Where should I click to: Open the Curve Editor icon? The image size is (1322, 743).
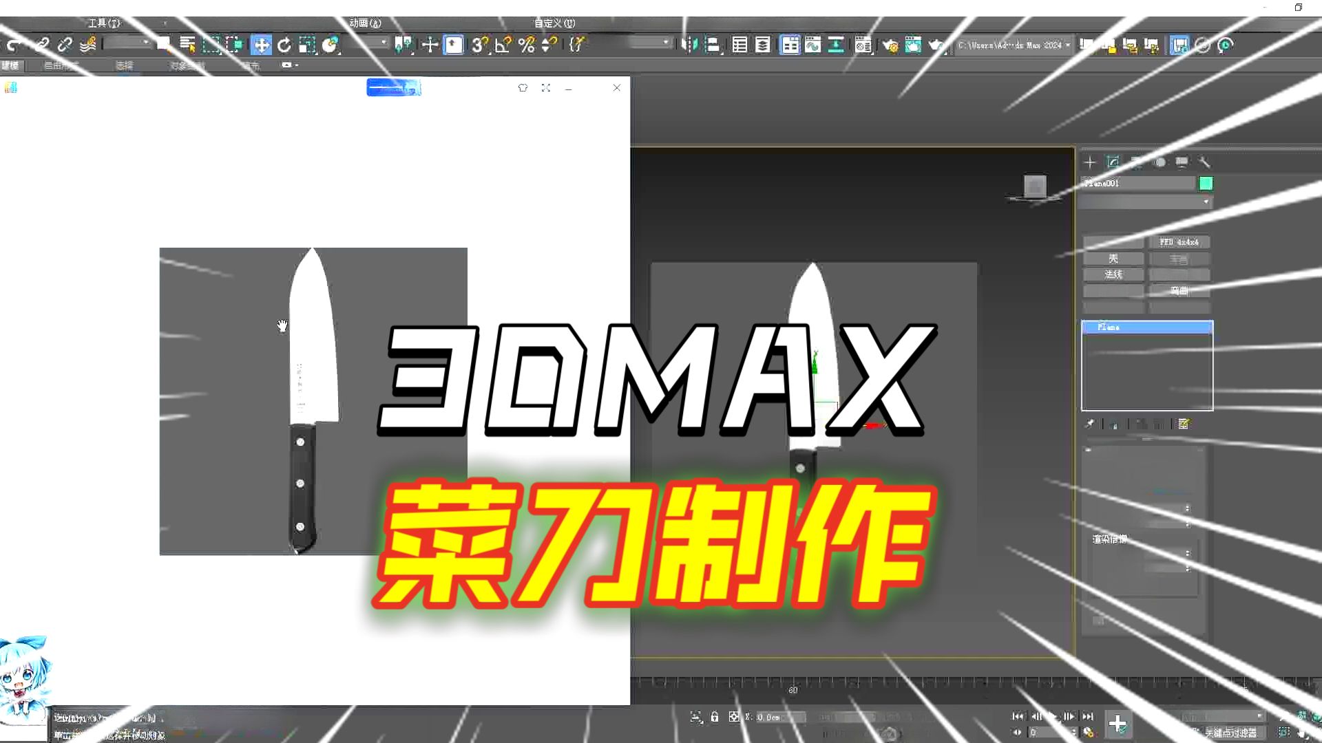point(813,45)
